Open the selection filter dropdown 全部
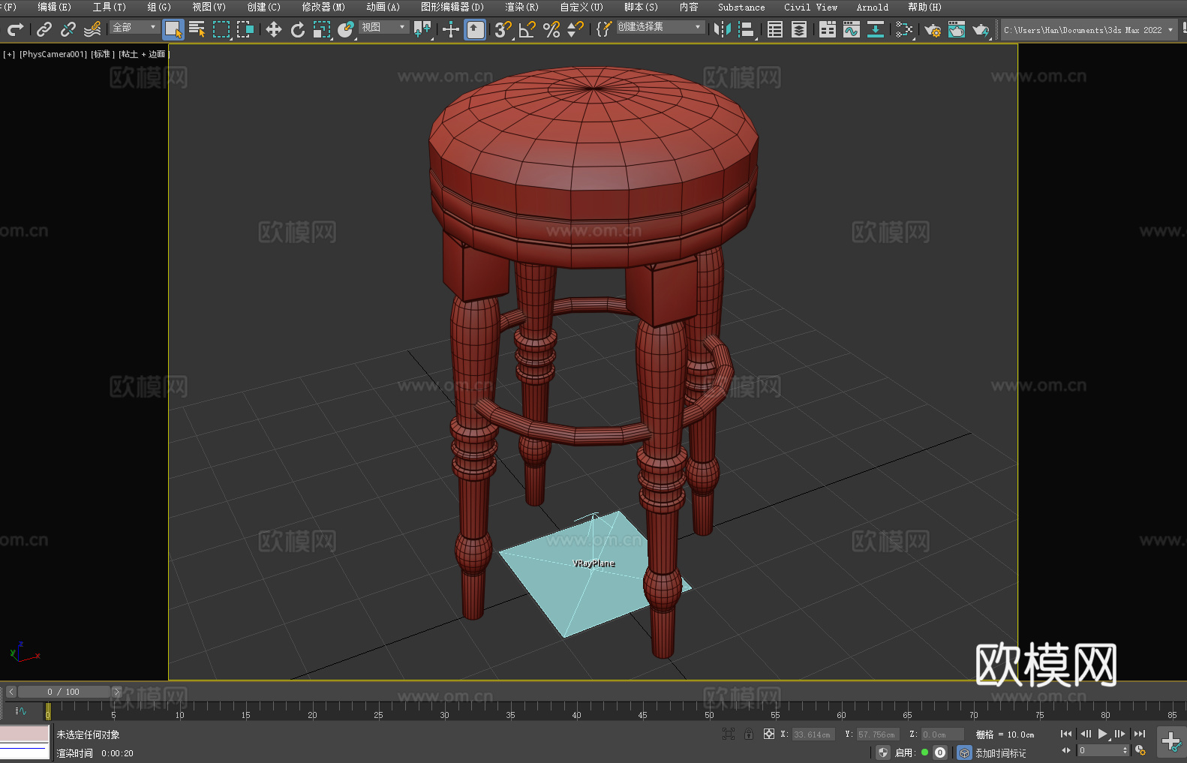1187x763 pixels. 134,27
